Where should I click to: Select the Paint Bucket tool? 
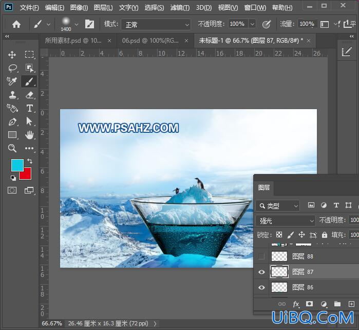coord(12,108)
